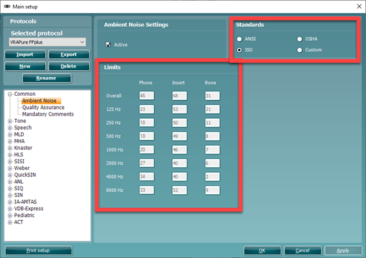Select the Speech tree item
Image resolution: width=366 pixels, height=258 pixels.
[23, 127]
